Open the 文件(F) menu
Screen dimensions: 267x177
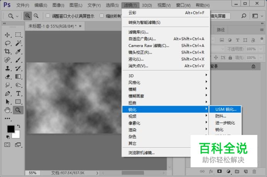click(x=23, y=5)
